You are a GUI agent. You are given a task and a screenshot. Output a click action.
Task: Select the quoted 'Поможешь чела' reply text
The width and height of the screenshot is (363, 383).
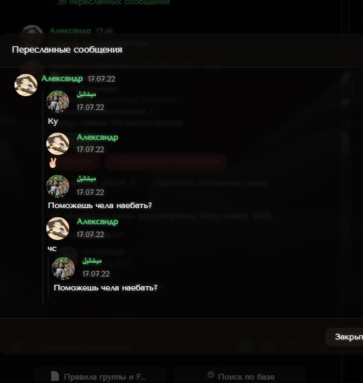pyautogui.click(x=105, y=288)
